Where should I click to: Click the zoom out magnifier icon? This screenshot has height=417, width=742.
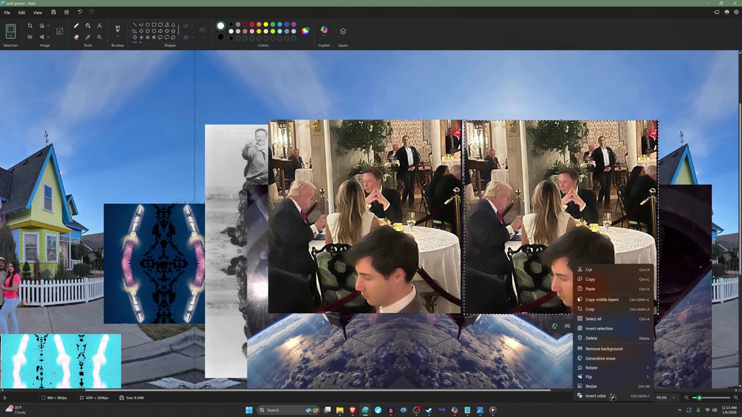coord(686,397)
